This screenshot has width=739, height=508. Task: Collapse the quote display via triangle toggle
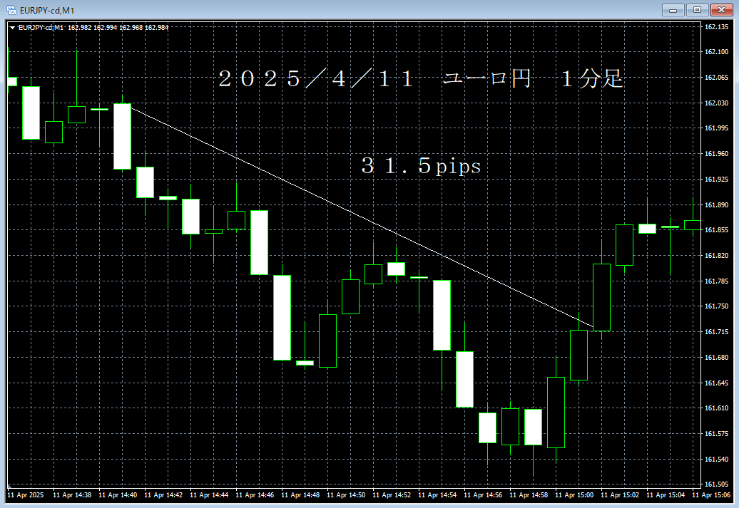pyautogui.click(x=10, y=27)
